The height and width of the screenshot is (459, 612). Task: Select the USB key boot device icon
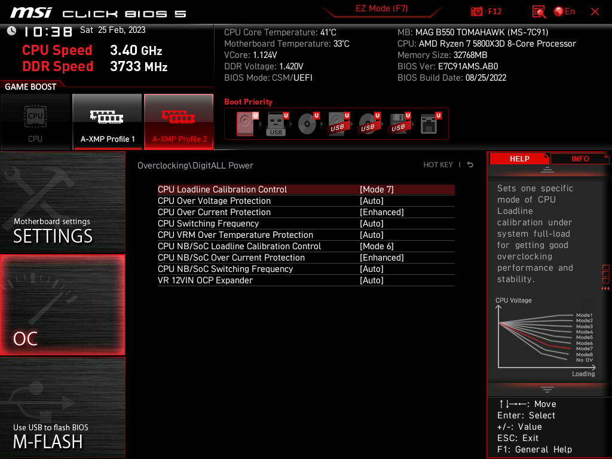pyautogui.click(x=277, y=124)
